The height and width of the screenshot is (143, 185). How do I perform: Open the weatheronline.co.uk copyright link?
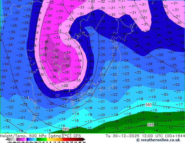[158, 140]
